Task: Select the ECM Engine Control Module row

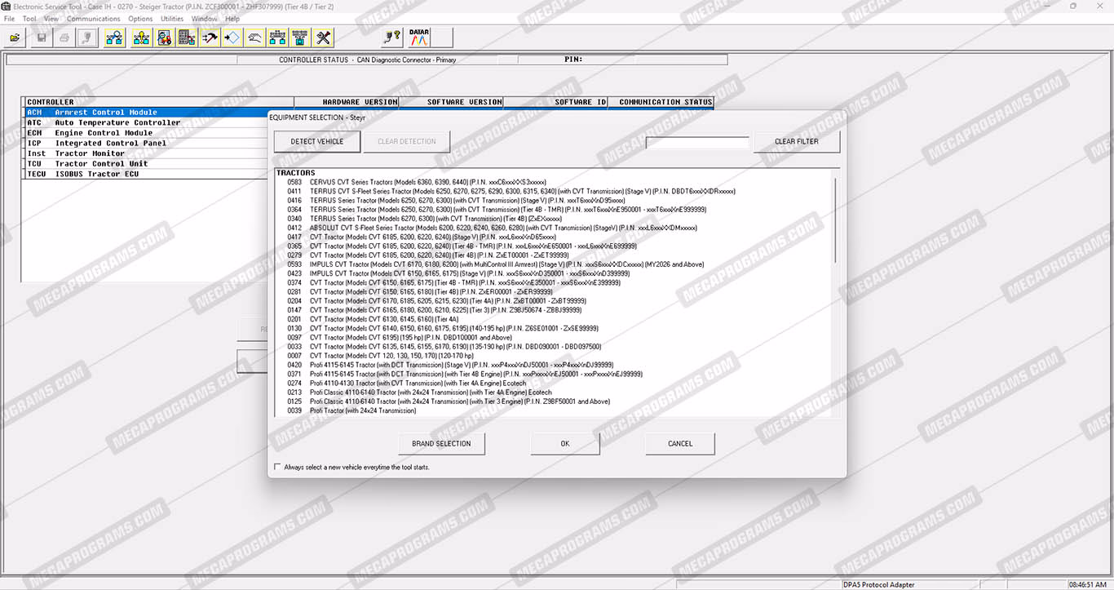Action: (x=147, y=133)
